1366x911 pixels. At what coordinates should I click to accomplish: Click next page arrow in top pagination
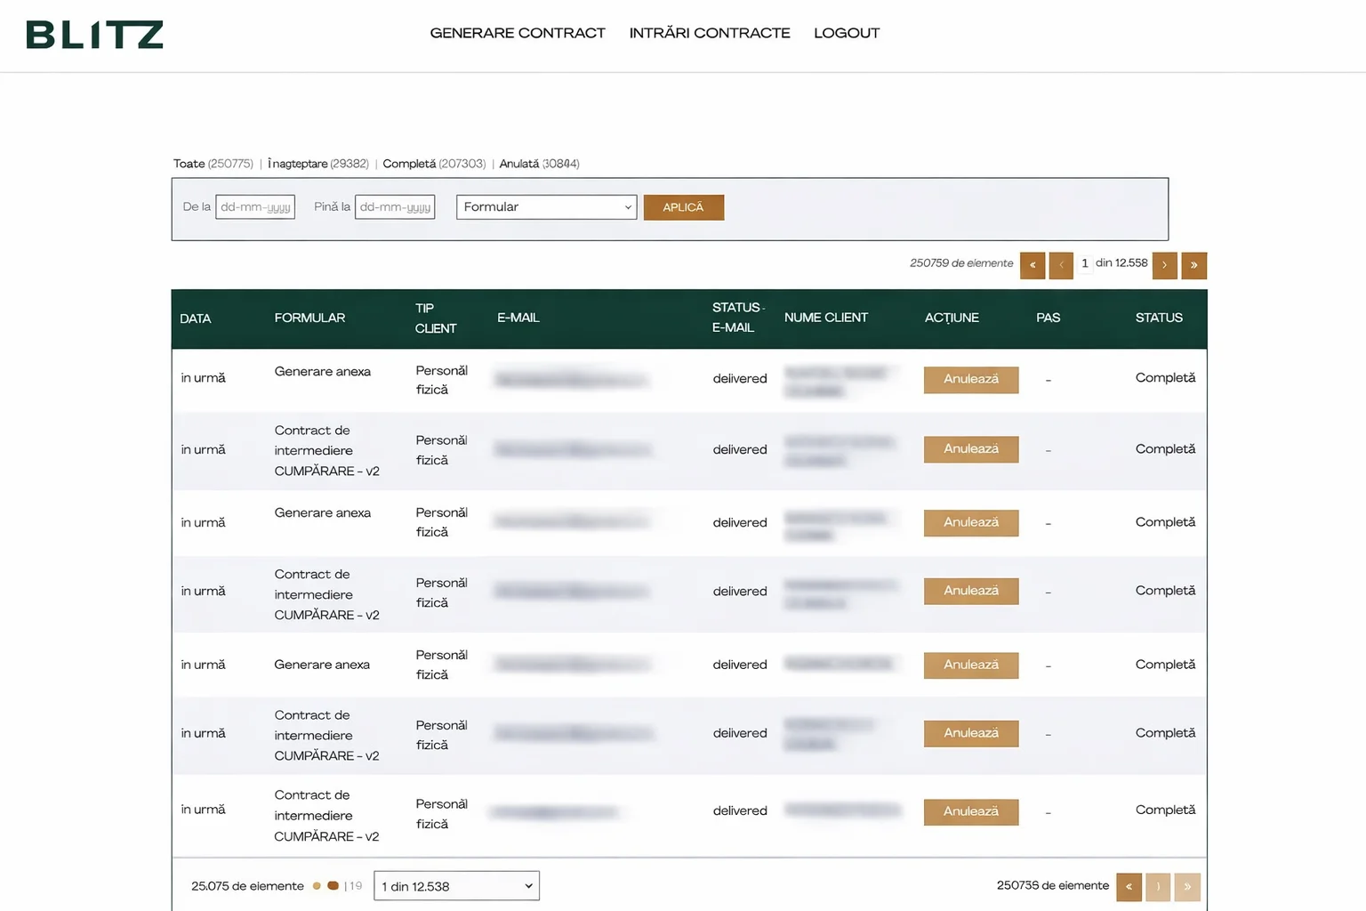point(1164,265)
